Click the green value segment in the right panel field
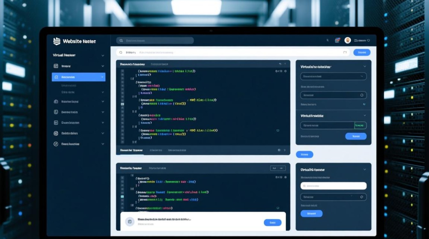 click(360, 126)
